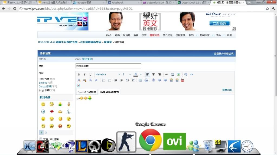Click the italic formatting button
277x155 pixels.
(84, 74)
